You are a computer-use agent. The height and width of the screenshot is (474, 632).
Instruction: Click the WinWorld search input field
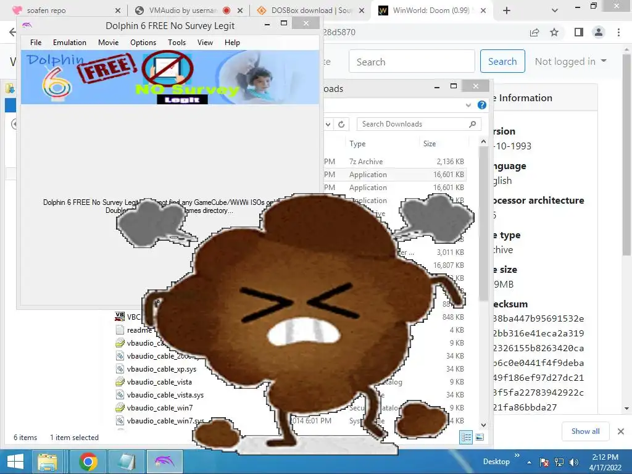point(412,62)
